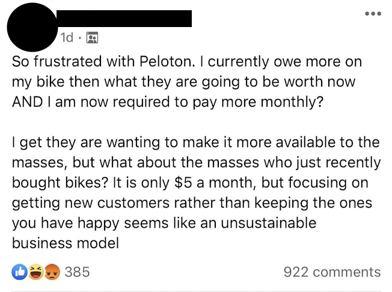Click the phrase "getting new customers"
The height and width of the screenshot is (292, 392).
tap(91, 203)
